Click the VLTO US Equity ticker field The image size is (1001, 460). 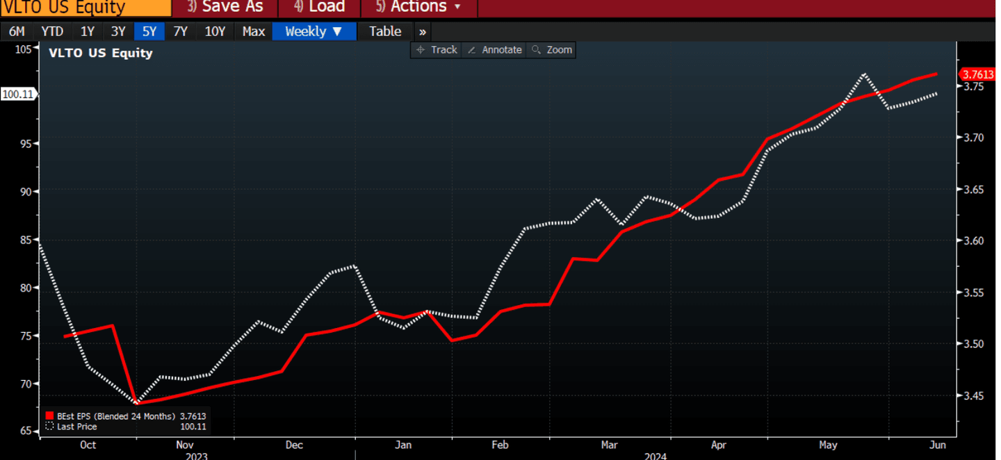[x=85, y=8]
